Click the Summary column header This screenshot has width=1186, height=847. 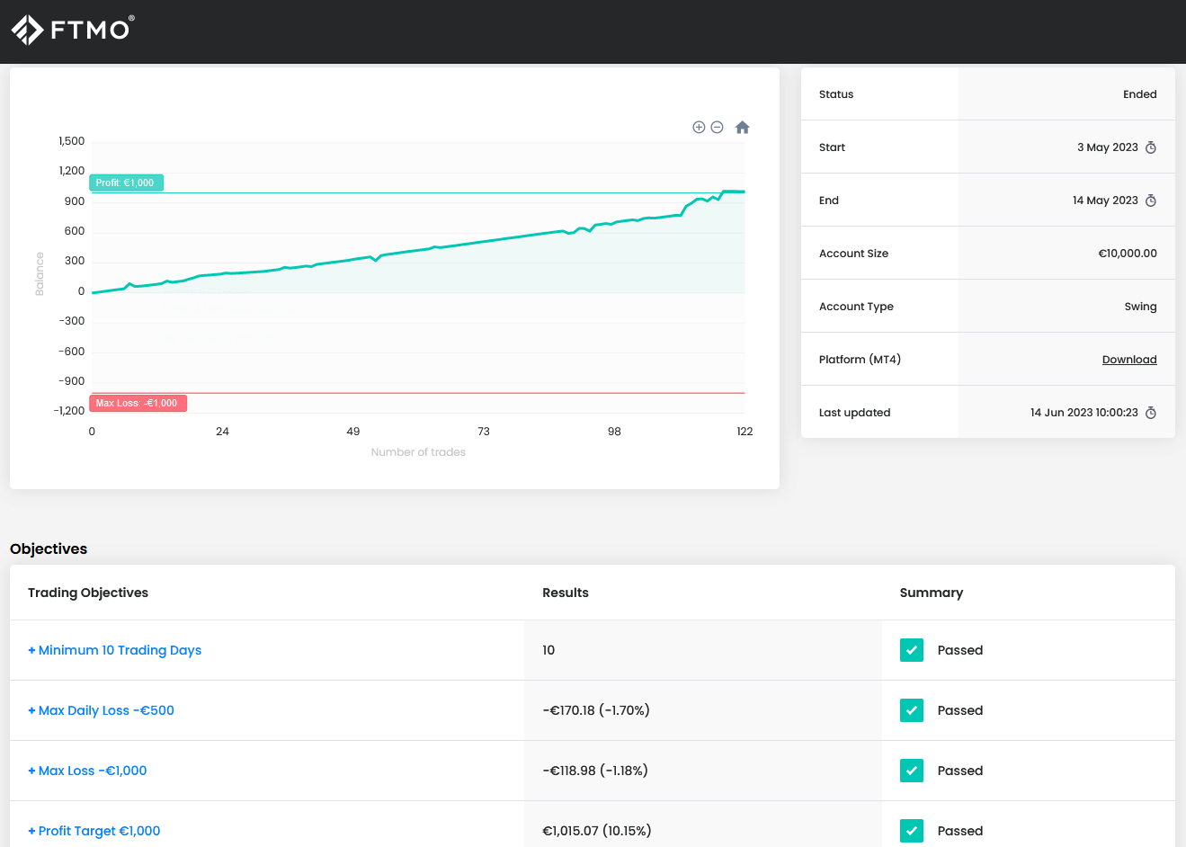[932, 593]
